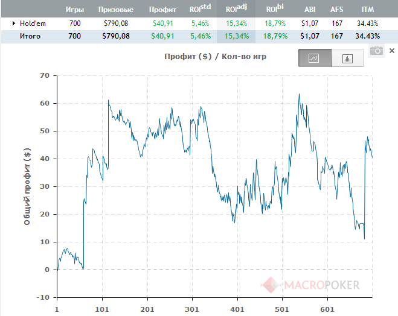Select the Hold'em row label

(33, 24)
